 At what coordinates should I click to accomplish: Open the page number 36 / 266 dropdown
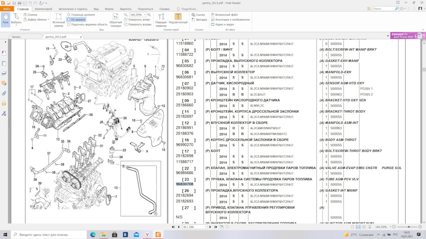point(205,227)
